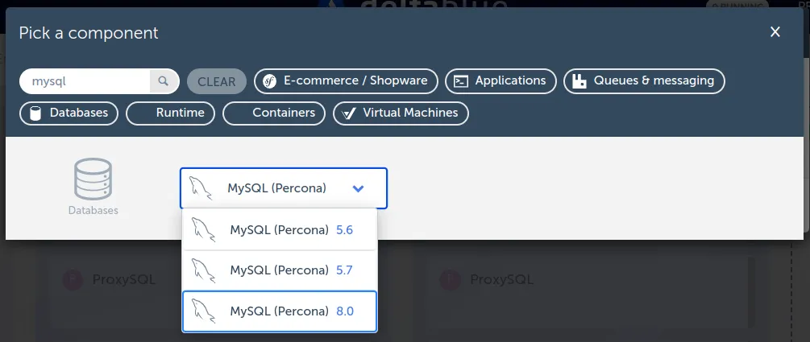The width and height of the screenshot is (810, 342).
Task: Click the magnifier search icon
Action: 163,81
